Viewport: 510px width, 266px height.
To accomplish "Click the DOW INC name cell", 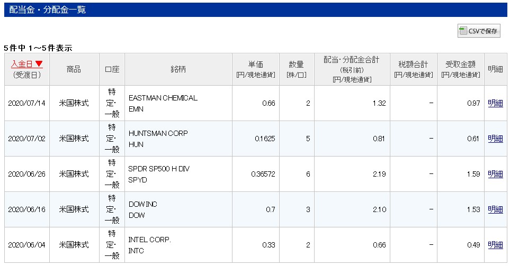I will (143, 204).
